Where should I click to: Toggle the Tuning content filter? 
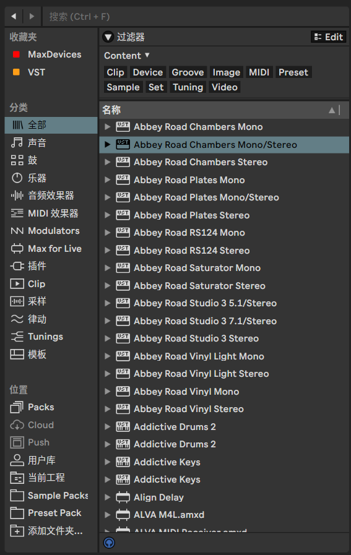[188, 87]
